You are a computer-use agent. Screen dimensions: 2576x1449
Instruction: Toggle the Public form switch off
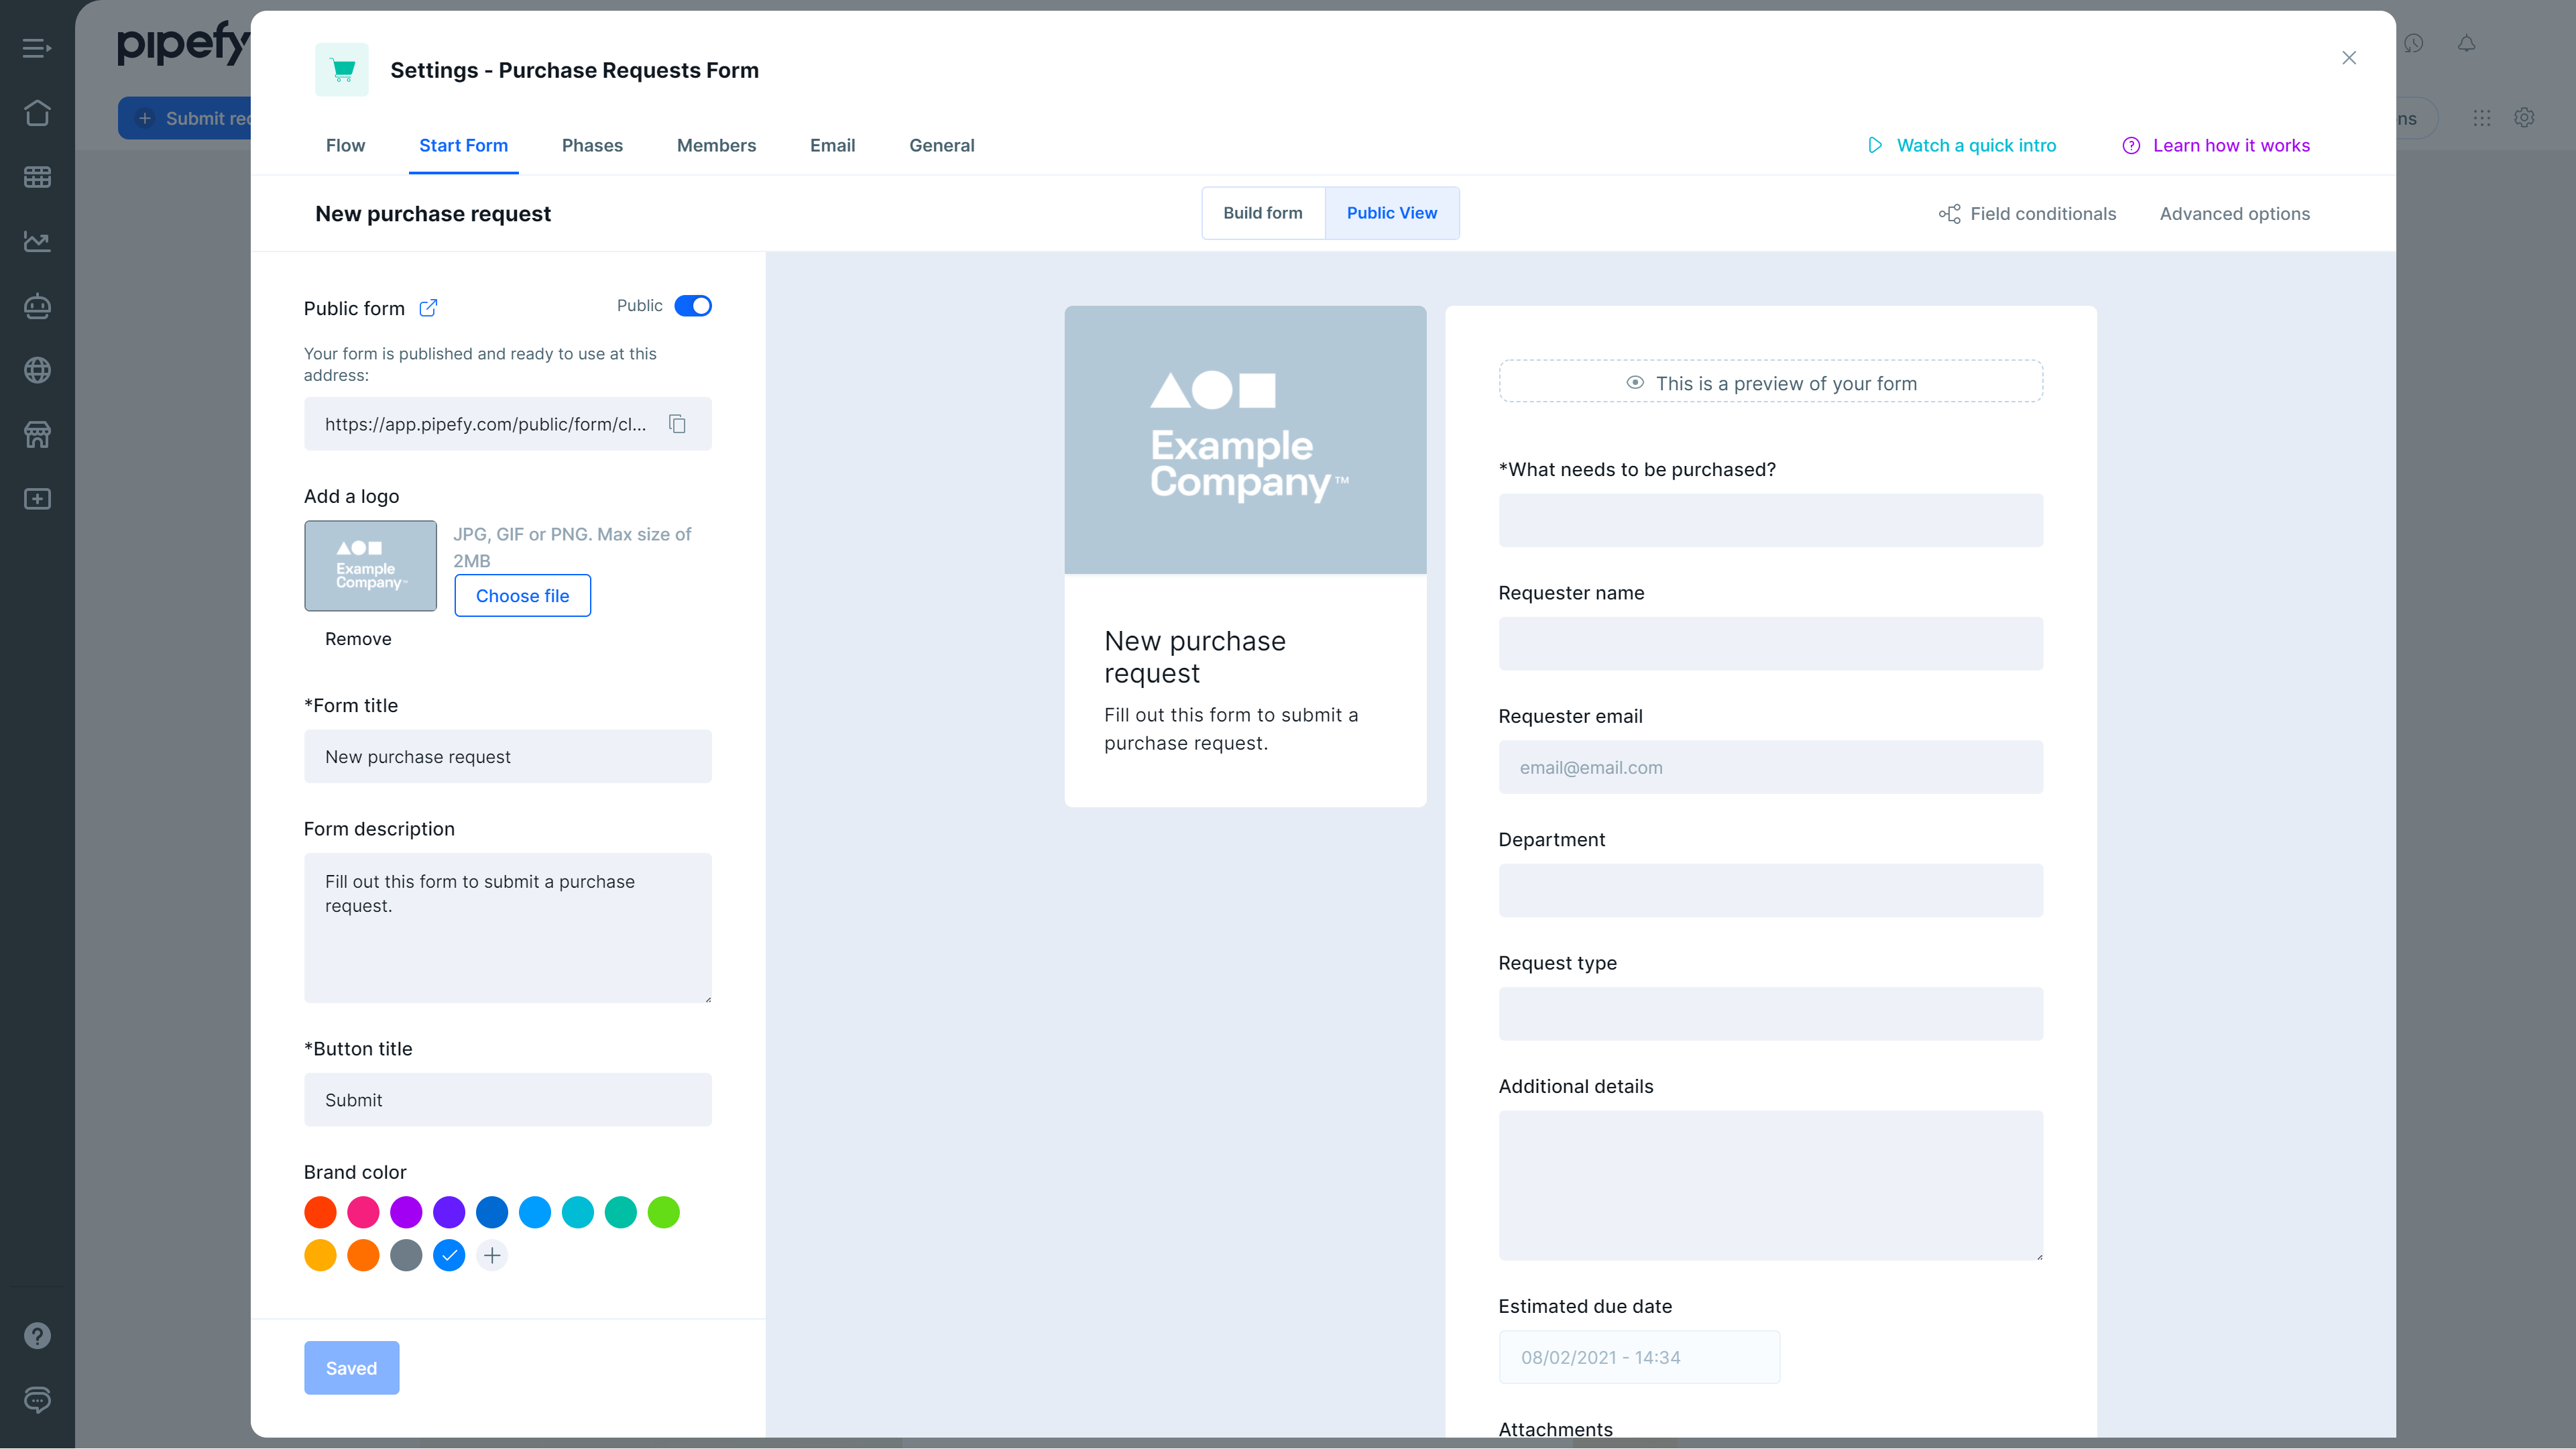(692, 306)
